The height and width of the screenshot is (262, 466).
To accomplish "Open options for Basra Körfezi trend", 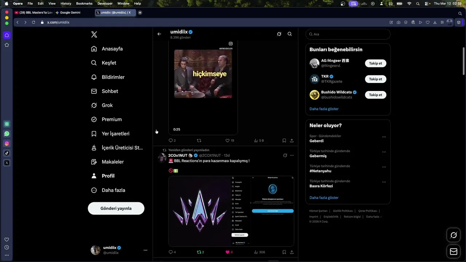I will point(384,182).
